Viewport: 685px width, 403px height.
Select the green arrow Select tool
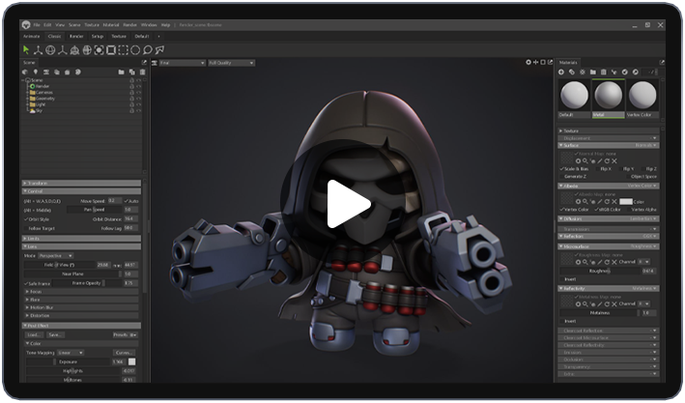[26, 50]
